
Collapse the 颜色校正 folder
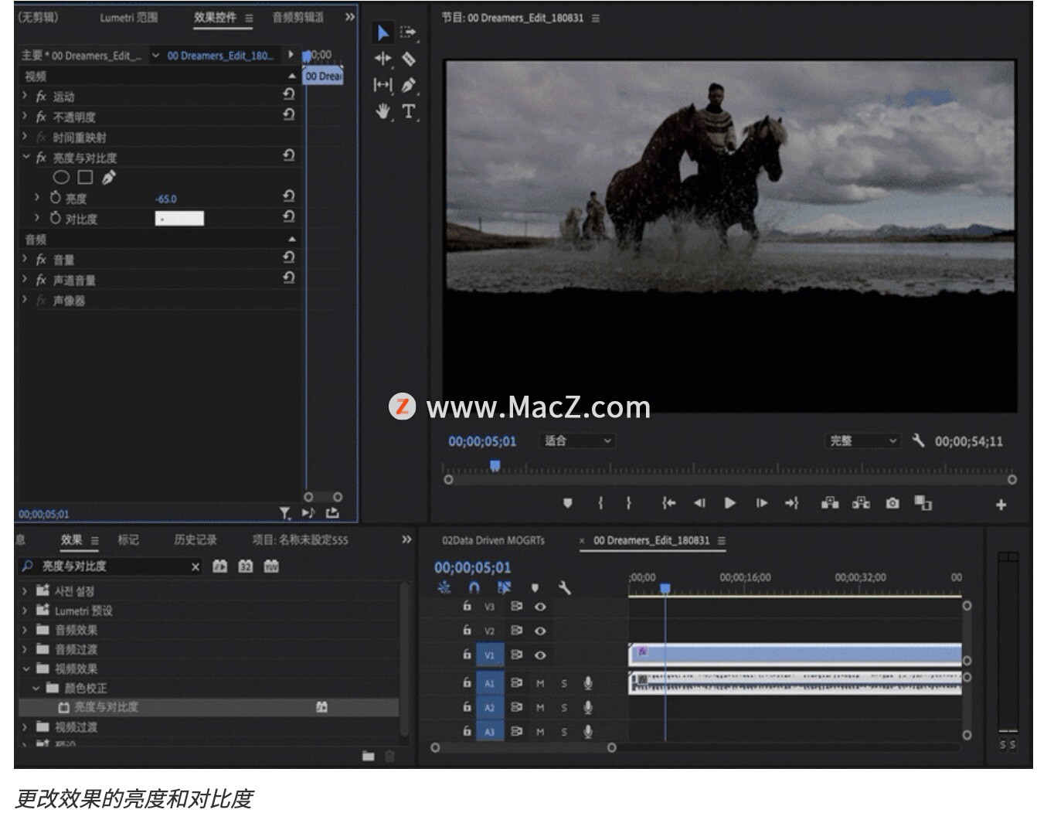coord(36,688)
